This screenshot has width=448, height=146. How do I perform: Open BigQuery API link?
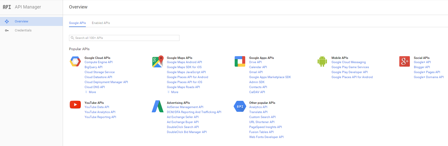pyautogui.click(x=94, y=67)
